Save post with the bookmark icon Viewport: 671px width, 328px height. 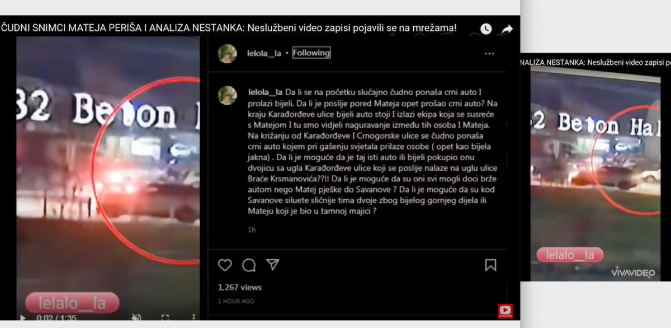coord(490,265)
